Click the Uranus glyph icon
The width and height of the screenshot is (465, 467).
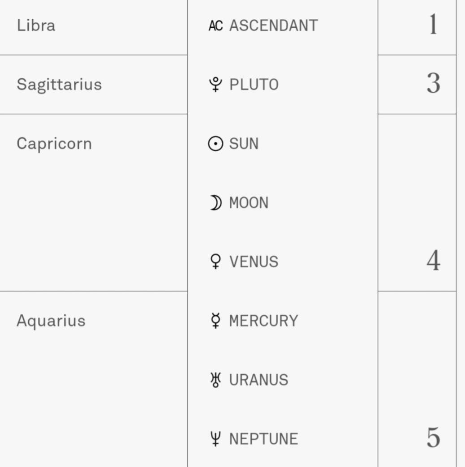coord(215,380)
